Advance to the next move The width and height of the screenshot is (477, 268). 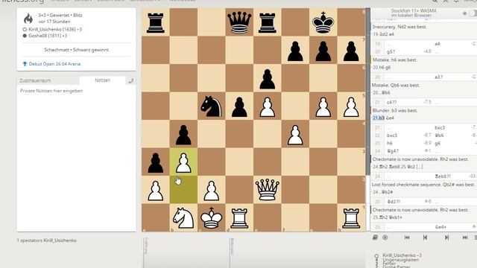[446, 237]
